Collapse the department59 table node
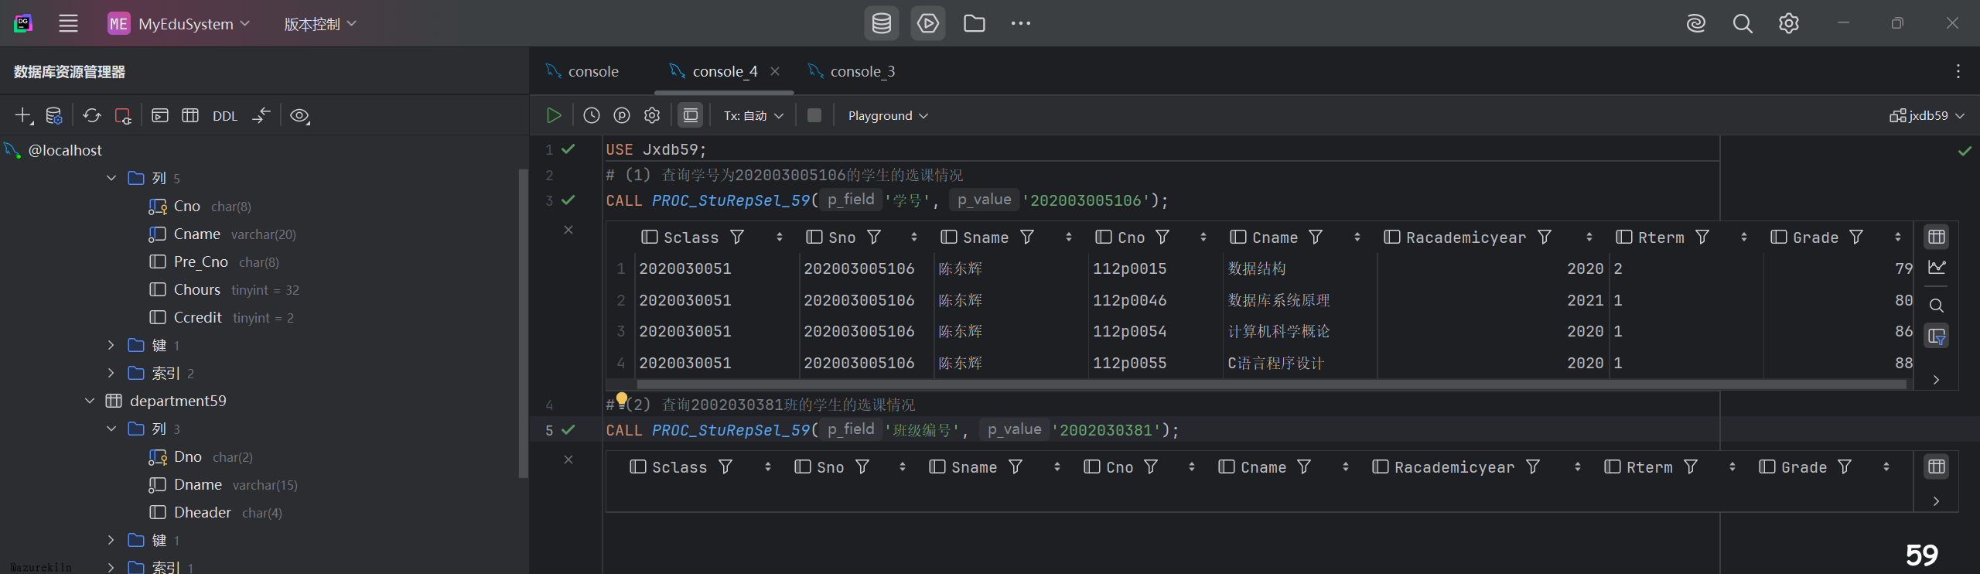 pos(90,401)
